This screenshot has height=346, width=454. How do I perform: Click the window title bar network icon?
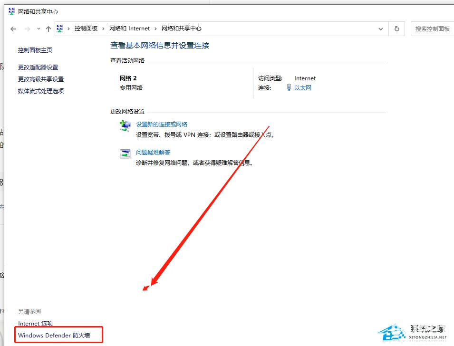click(11, 11)
